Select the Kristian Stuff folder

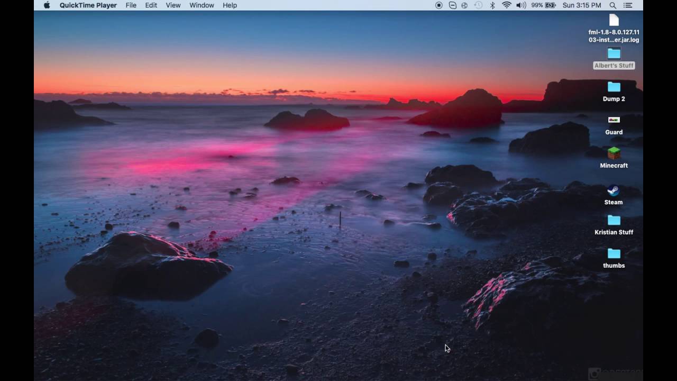(x=614, y=224)
